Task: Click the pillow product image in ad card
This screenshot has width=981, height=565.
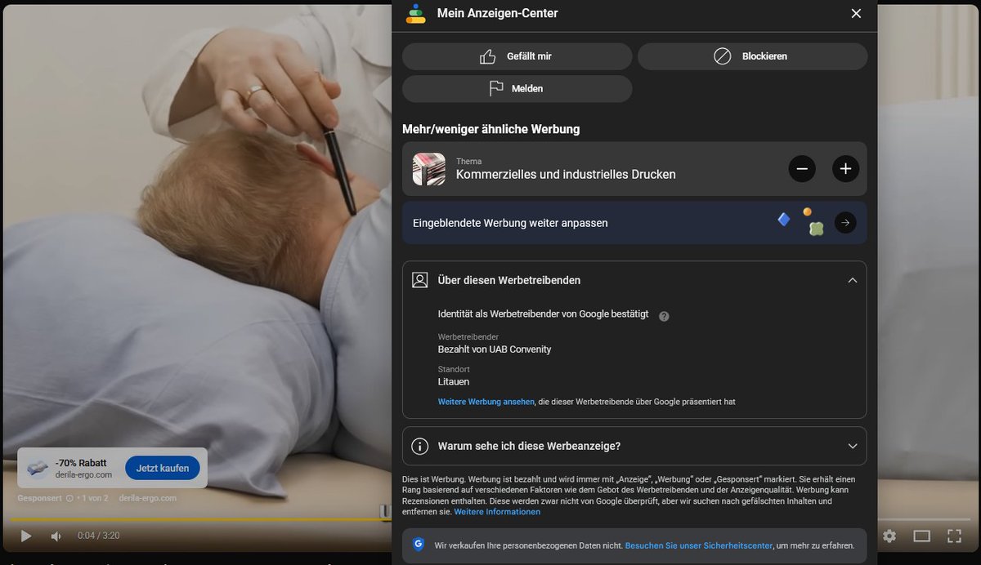Action: pos(38,468)
